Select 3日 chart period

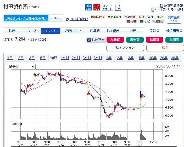coord(32,58)
